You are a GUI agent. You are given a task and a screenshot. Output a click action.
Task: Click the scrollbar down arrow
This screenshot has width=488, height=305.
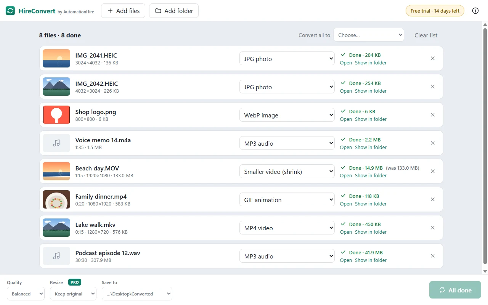coord(485,271)
